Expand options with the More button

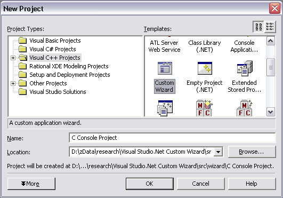31,184
